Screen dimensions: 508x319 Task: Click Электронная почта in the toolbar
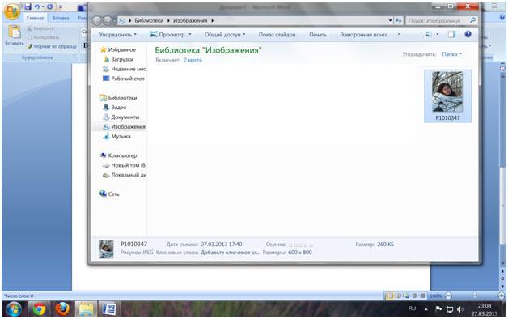click(x=363, y=34)
